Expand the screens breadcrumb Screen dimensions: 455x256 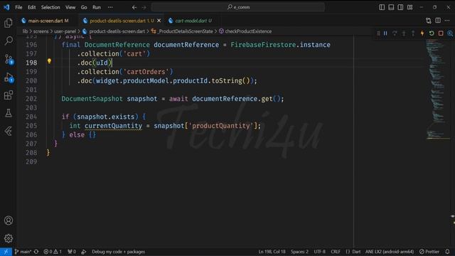(41, 31)
